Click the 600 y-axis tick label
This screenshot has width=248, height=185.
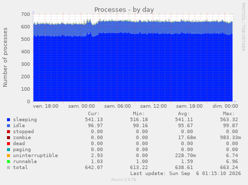(25, 27)
